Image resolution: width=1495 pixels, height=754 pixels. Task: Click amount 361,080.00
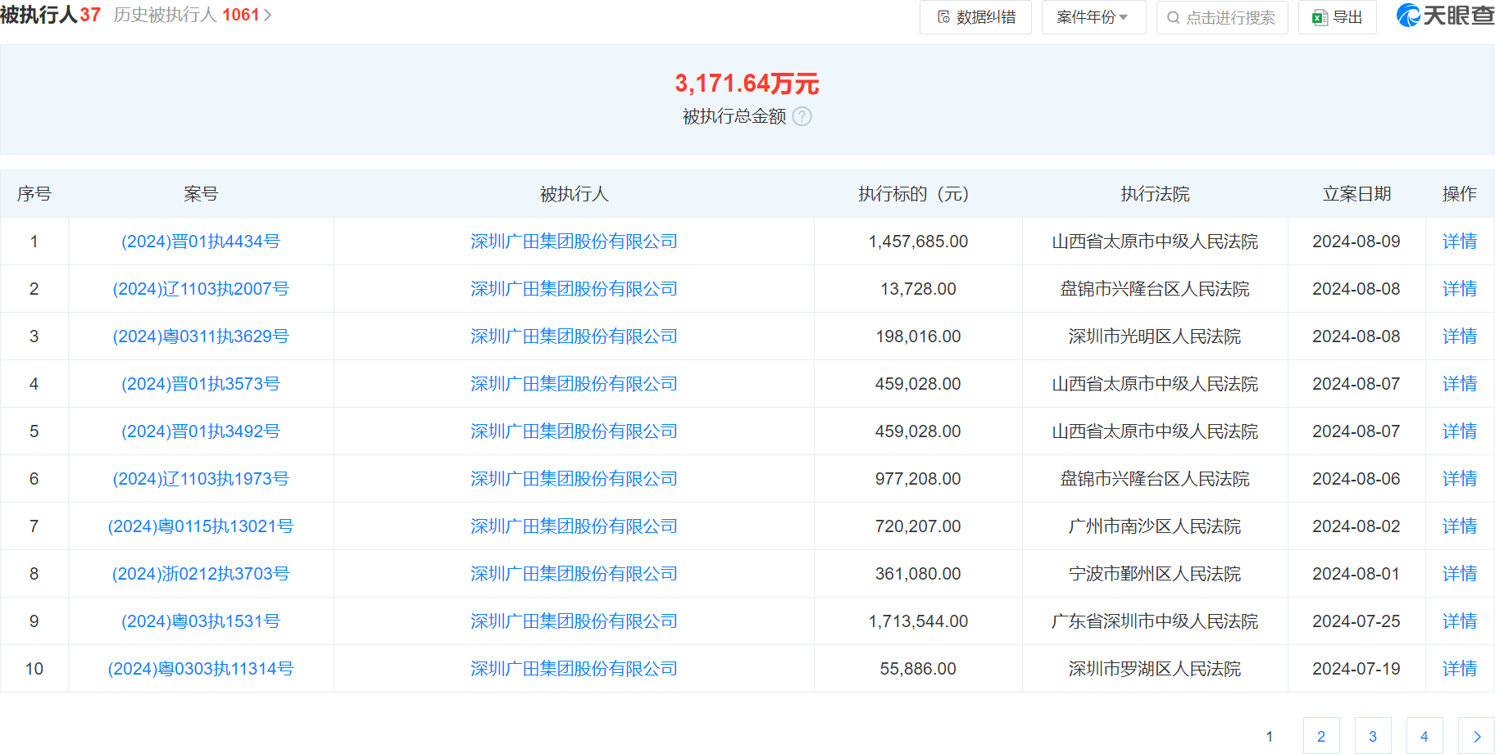(918, 574)
